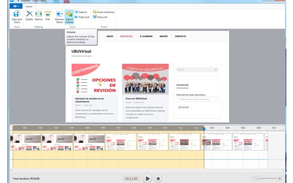This screenshot has height=183, width=293.
Task: Click Show All in Zoom group
Action: (x=100, y=17)
